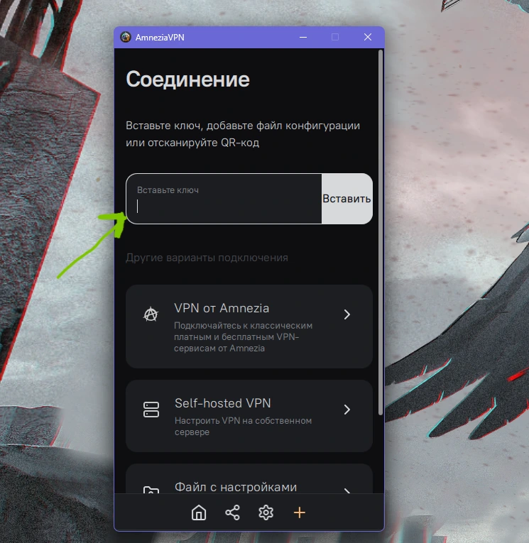Select the Self-hosted VPN option title
This screenshot has width=529, height=543.
tap(222, 403)
